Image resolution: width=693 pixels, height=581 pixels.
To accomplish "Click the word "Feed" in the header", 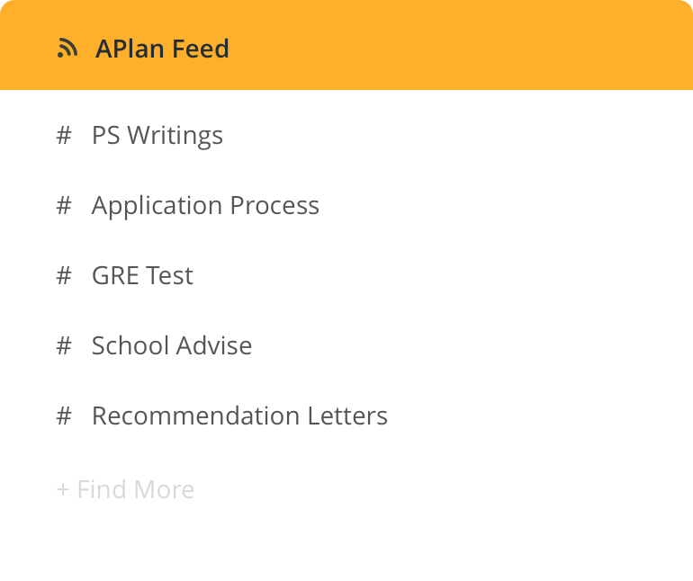I will coord(202,49).
